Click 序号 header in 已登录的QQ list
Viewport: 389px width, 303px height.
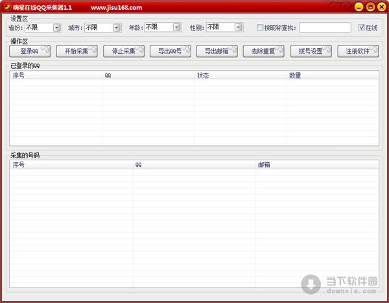coord(56,75)
